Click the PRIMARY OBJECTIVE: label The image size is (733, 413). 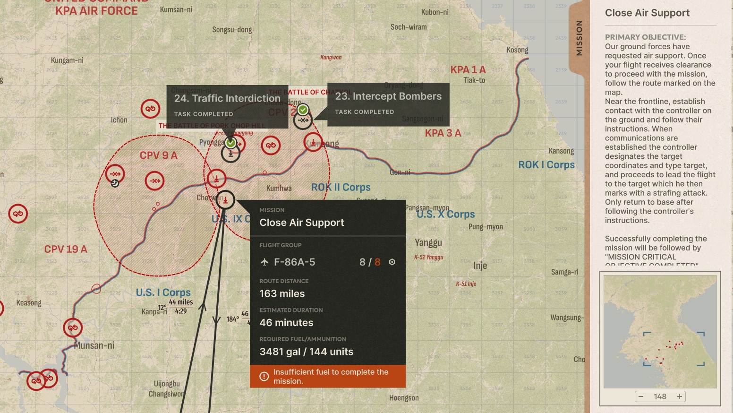[x=646, y=37]
